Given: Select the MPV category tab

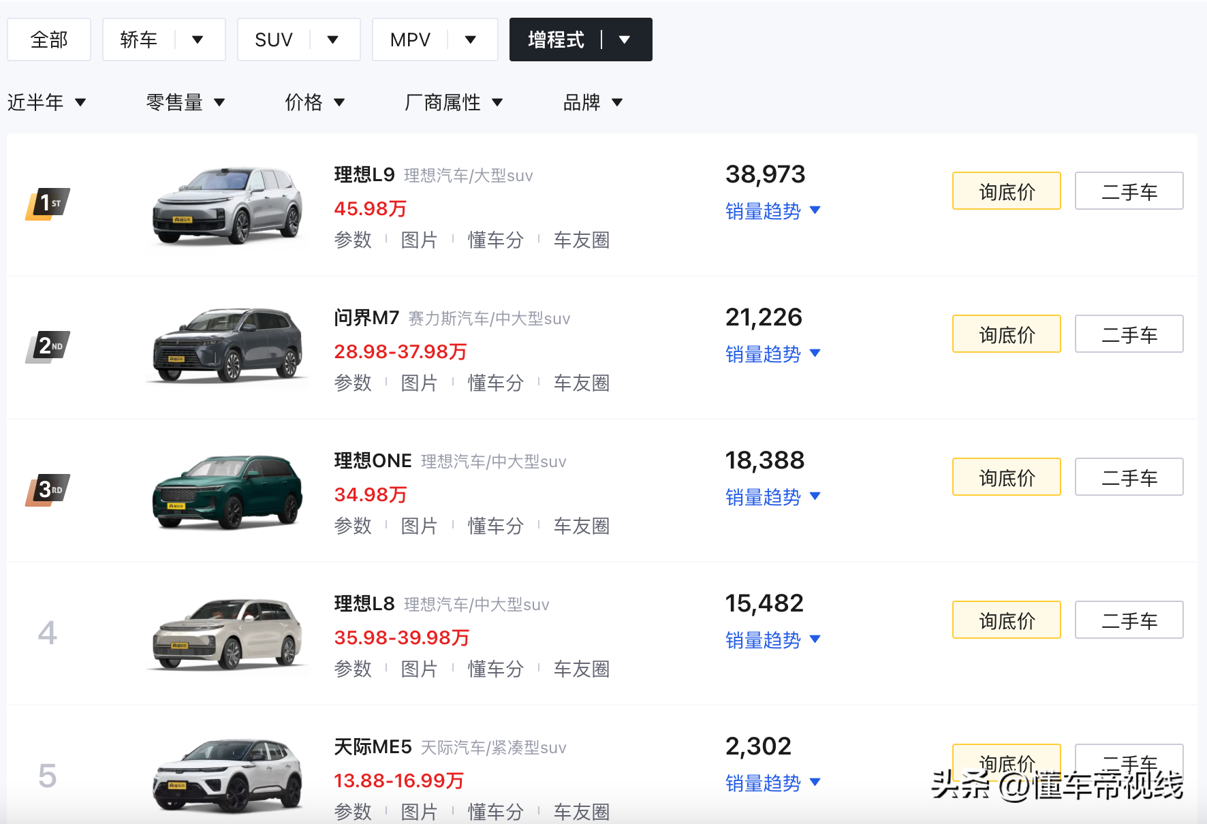Looking at the screenshot, I should (x=410, y=39).
